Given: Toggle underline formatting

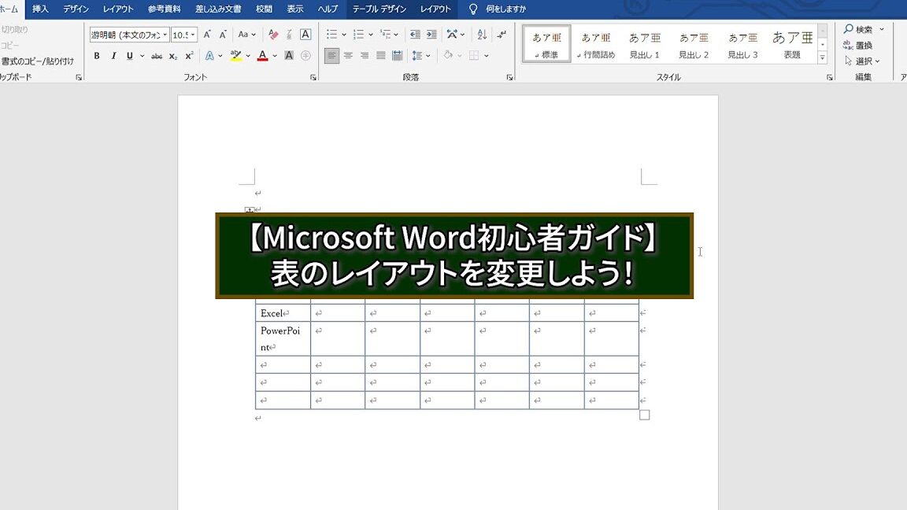Looking at the screenshot, I should [130, 56].
